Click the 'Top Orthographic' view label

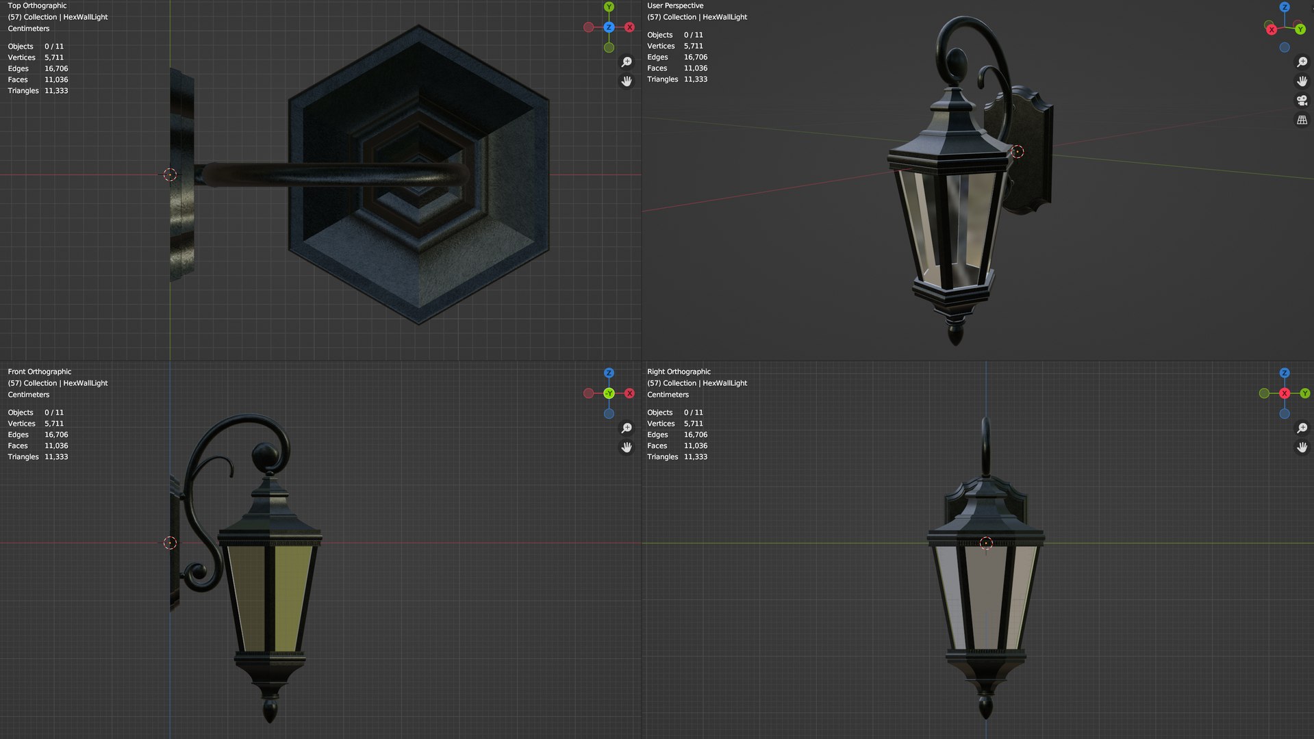37,5
